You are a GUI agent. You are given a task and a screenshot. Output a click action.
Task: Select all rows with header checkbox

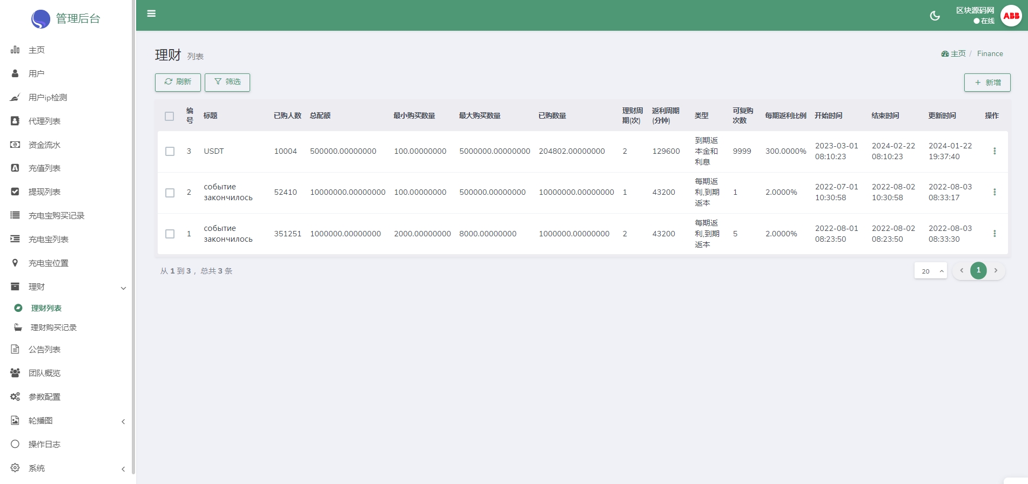coord(169,116)
